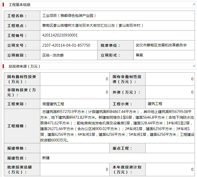The height and width of the screenshot is (177, 197).
Task: Select the project location text starting 蔡甸区
Action: [x=93, y=25]
